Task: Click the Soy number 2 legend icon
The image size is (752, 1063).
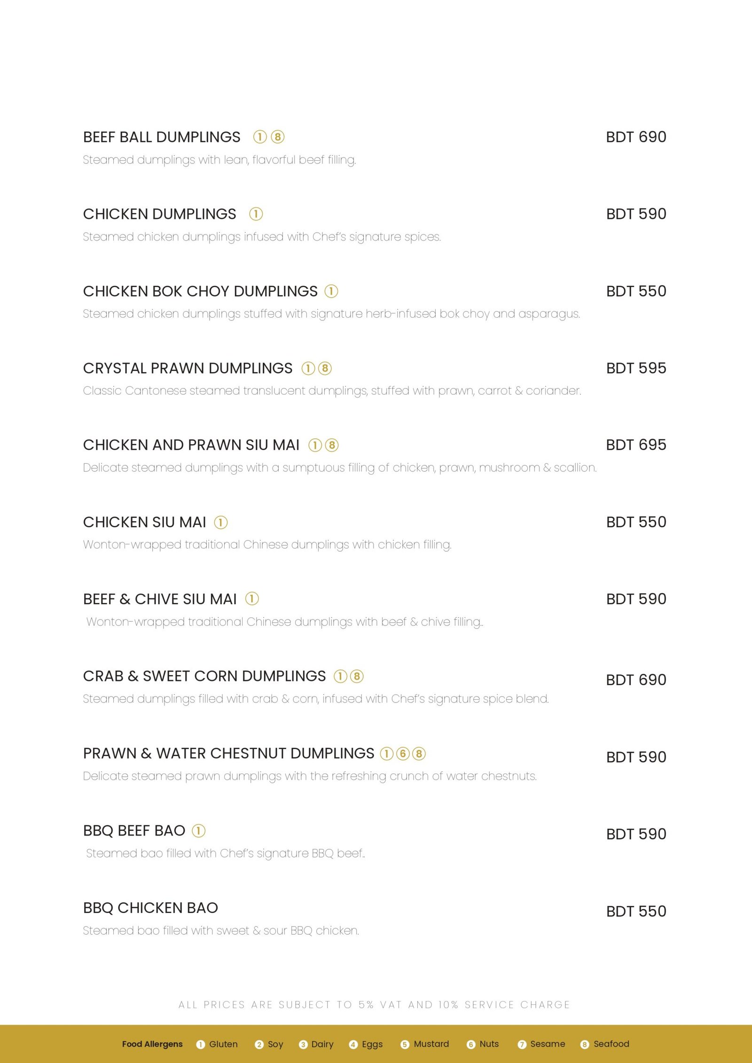Action: point(259,1044)
